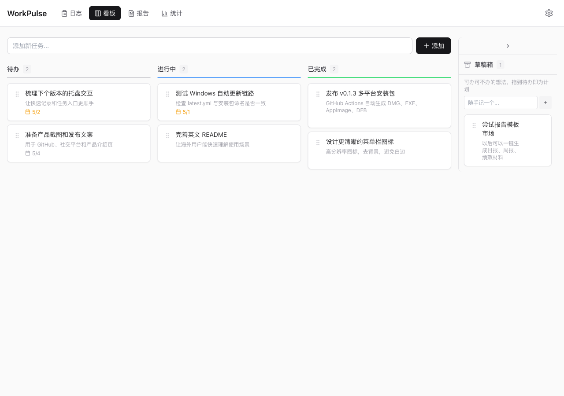The height and width of the screenshot is (396, 564).
Task: Click the 5/1 due date label
Action: (x=186, y=112)
